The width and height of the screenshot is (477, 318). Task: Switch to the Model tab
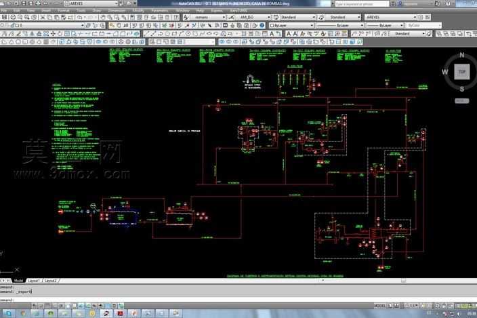pyautogui.click(x=18, y=281)
